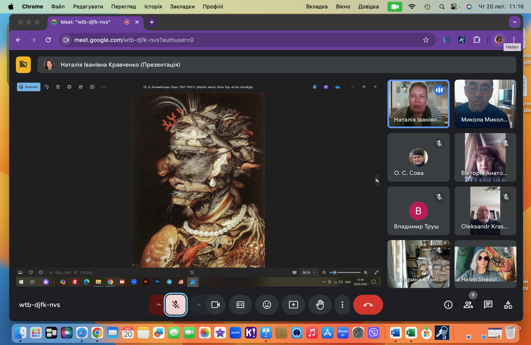Image resolution: width=531 pixels, height=345 pixels.
Task: Open the Перегляд menu
Action: coord(124,7)
